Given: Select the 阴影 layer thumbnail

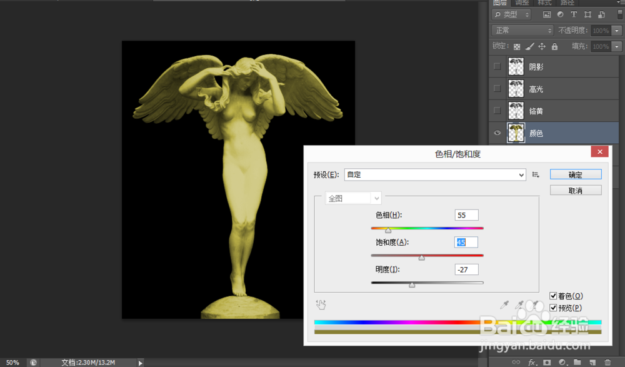Looking at the screenshot, I should click(516, 66).
